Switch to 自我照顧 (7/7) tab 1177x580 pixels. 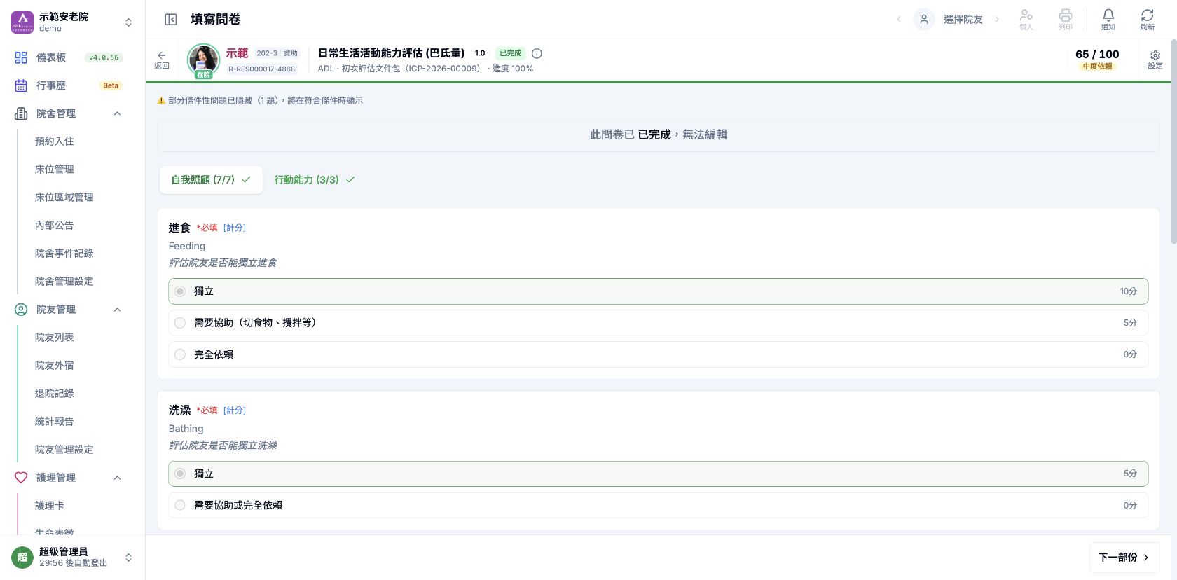[x=211, y=180]
